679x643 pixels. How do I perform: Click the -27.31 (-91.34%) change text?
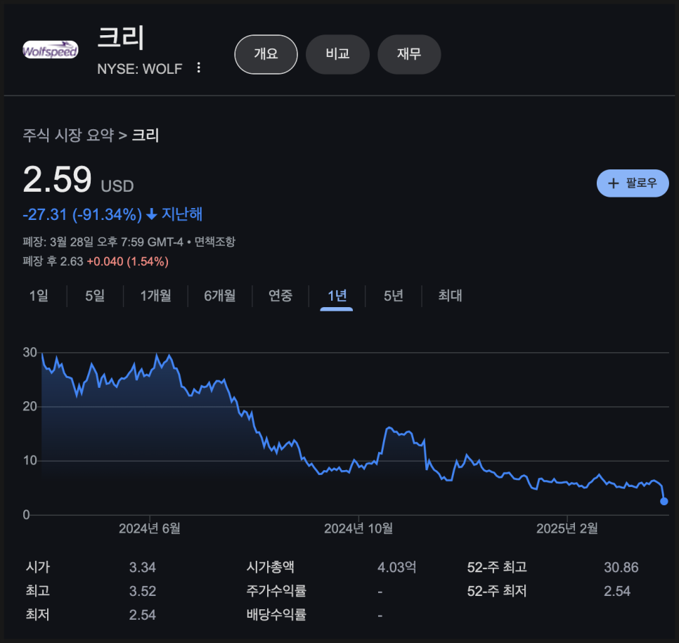(82, 214)
